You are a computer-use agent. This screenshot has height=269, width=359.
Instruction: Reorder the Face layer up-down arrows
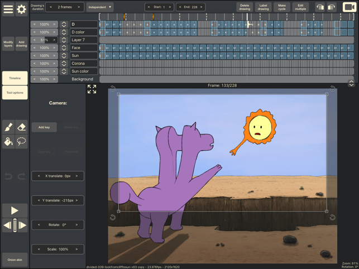[64, 47]
